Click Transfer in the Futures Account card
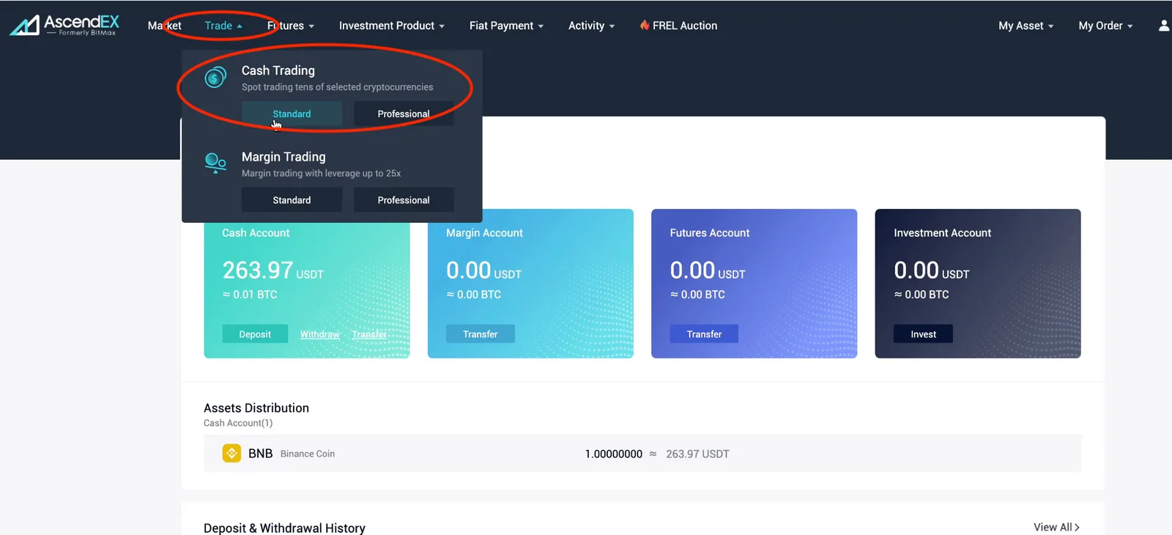 point(704,334)
